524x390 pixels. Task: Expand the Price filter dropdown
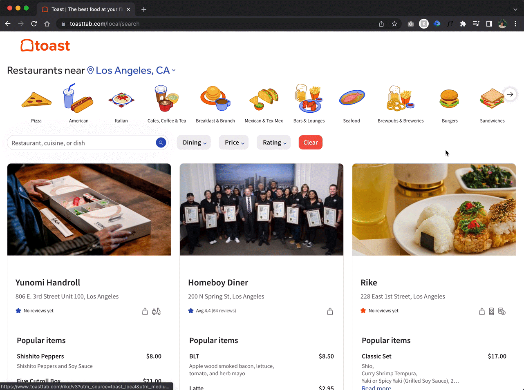(x=234, y=143)
